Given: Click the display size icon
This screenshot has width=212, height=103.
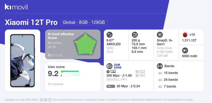Looking at the screenshot, I should click(x=110, y=35).
